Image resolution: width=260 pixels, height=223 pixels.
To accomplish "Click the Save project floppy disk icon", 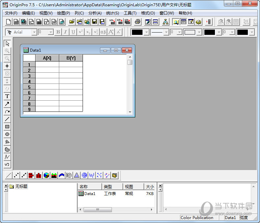I will click(x=94, y=22).
